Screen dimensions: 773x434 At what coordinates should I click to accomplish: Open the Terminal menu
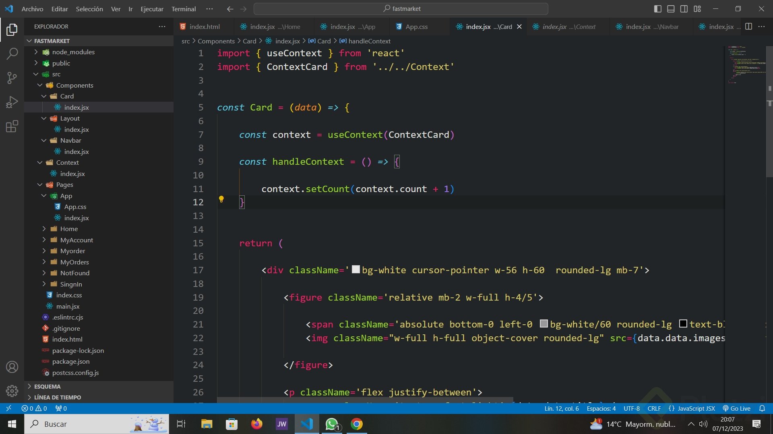point(184,9)
